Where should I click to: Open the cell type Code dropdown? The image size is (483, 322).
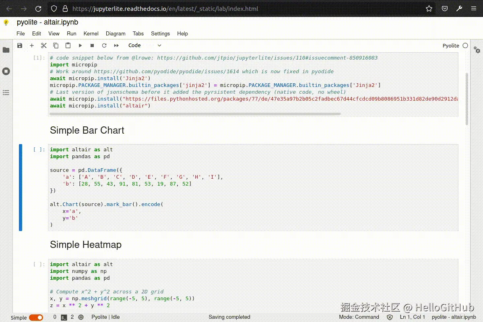pos(144,45)
